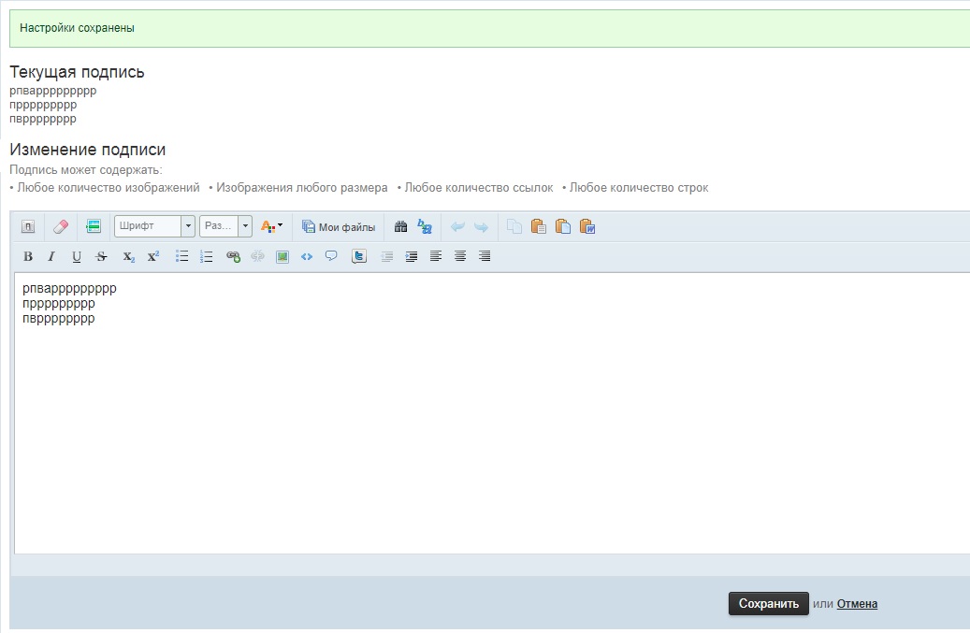
Task: Toggle bold formatting
Action: [28, 256]
